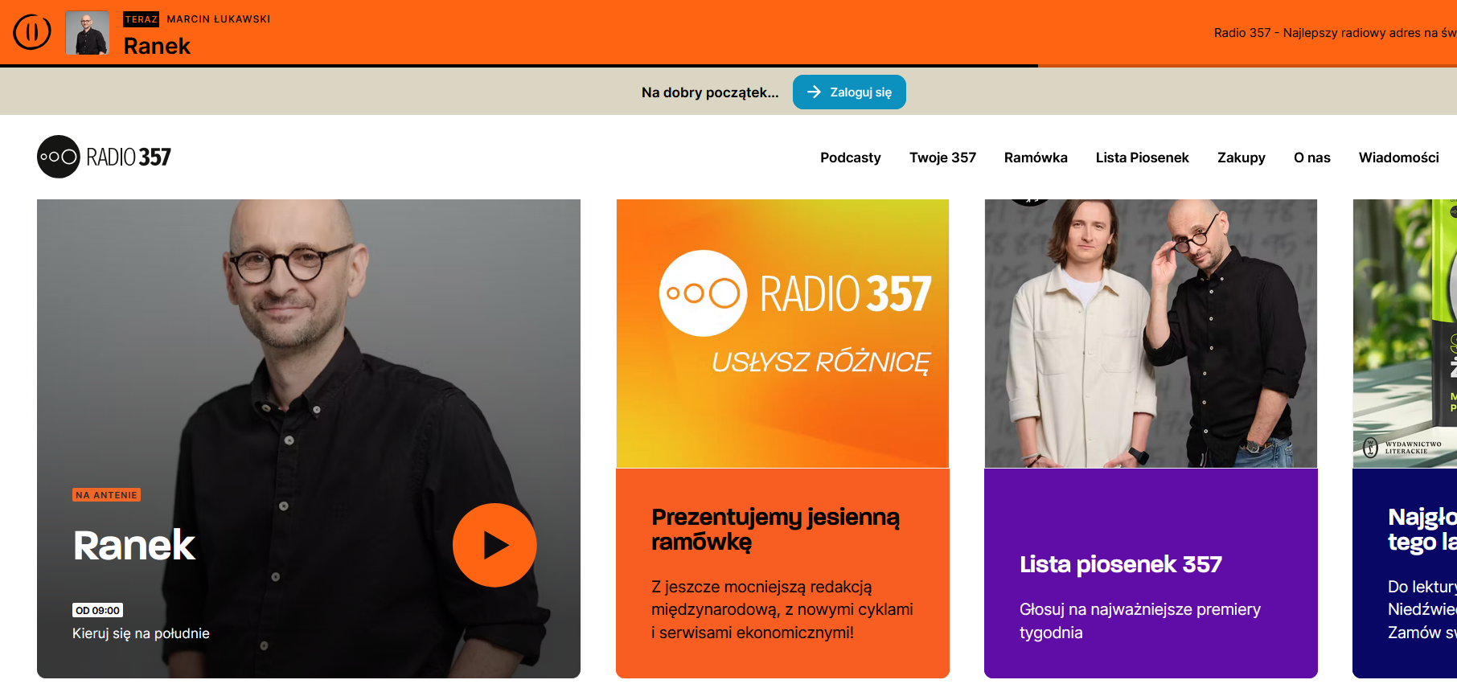1457x688 pixels.
Task: Click the Radio 357 logo icon
Action: click(x=59, y=157)
